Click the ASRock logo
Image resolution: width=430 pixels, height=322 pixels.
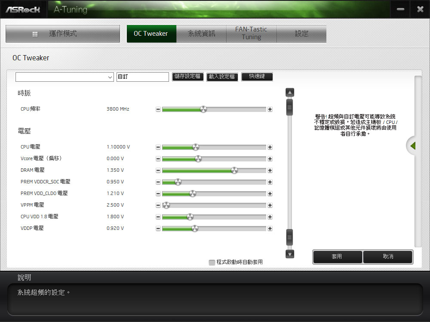(23, 9)
